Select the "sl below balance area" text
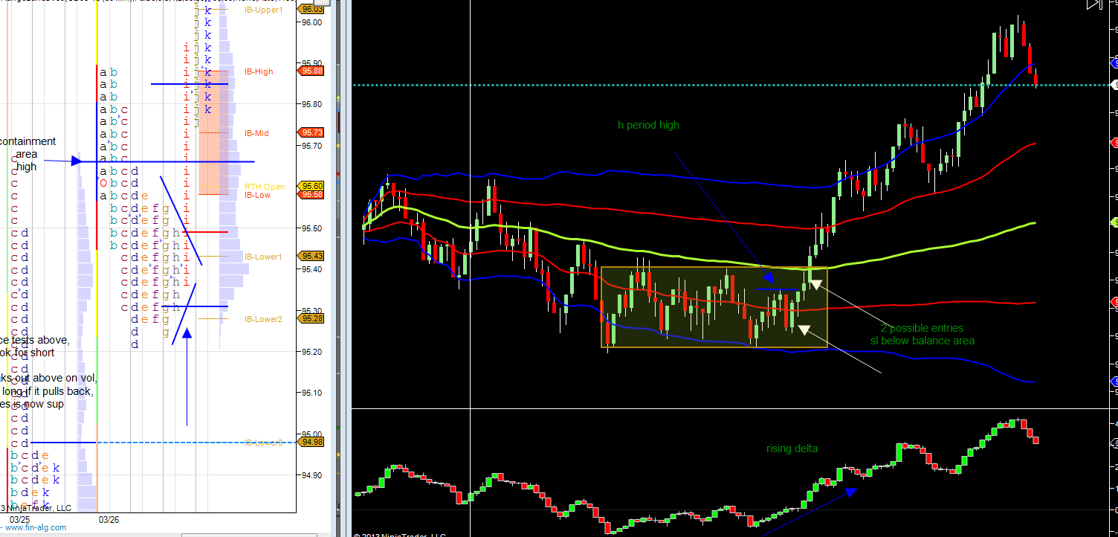Screen dimensions: 1118x537 (x=922, y=341)
